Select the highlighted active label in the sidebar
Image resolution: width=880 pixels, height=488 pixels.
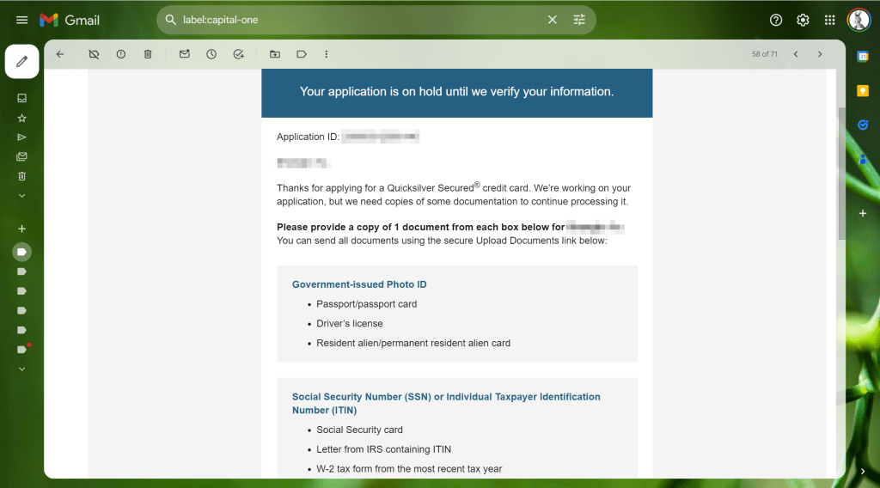click(21, 252)
